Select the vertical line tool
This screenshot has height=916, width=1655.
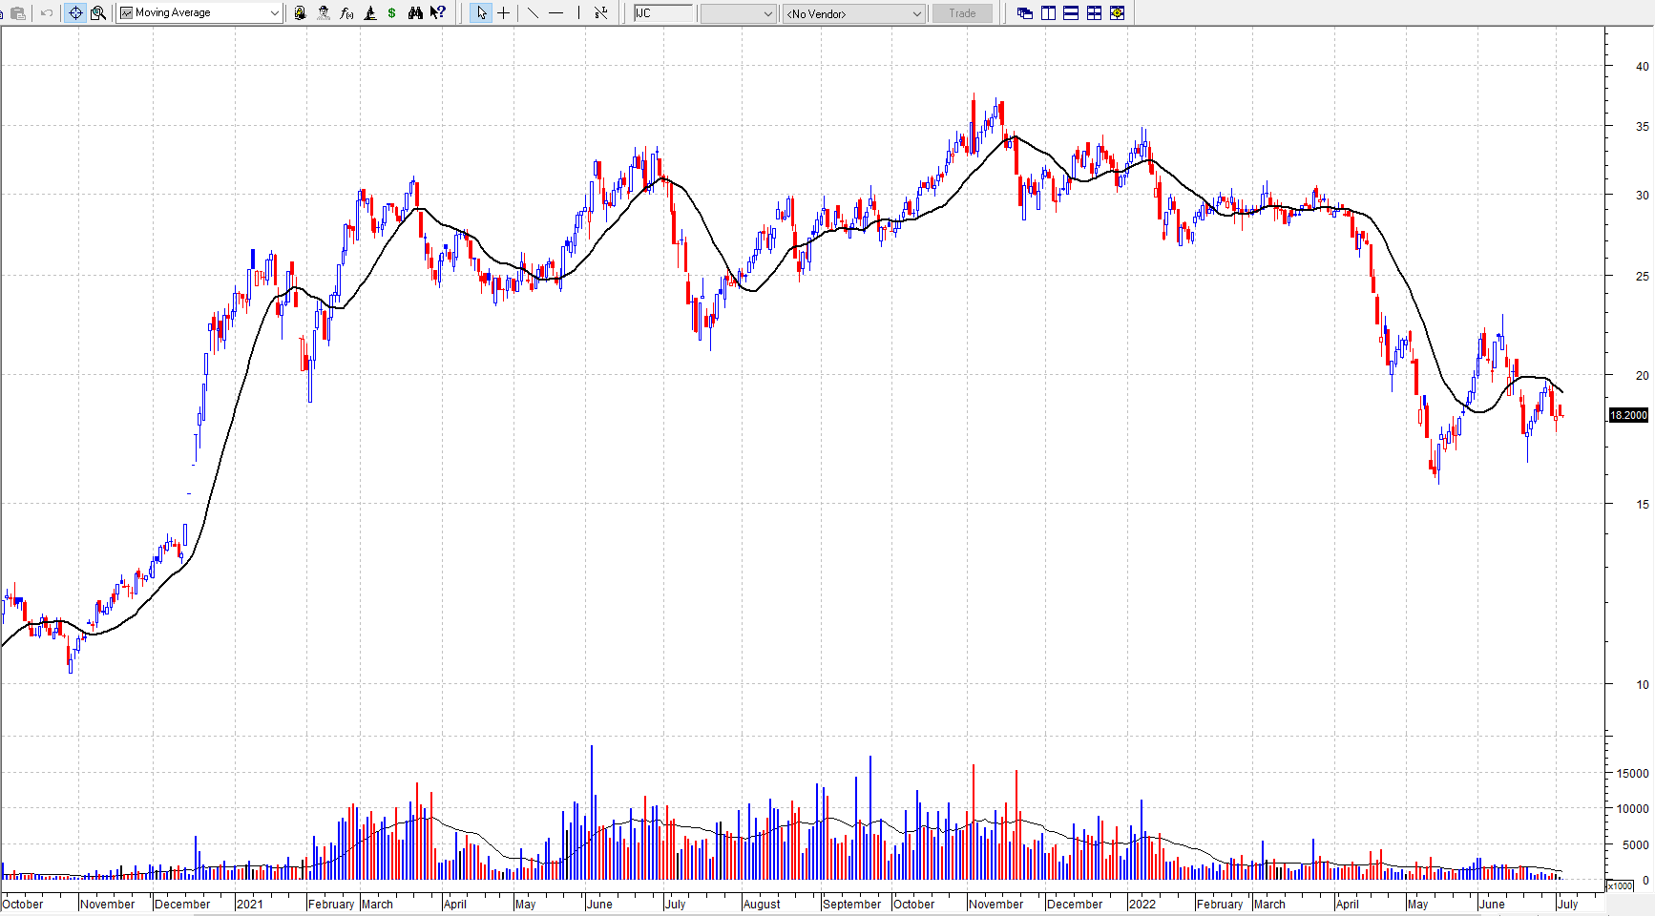[x=578, y=13]
